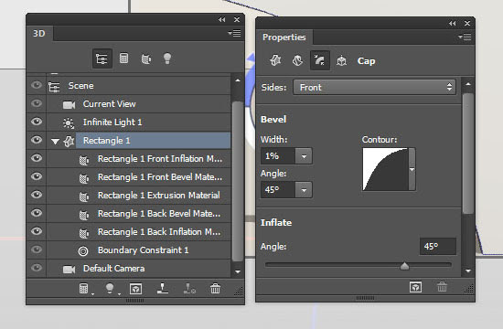Image resolution: width=503 pixels, height=329 pixels.
Task: Close the 3D panel
Action: pyautogui.click(x=237, y=20)
